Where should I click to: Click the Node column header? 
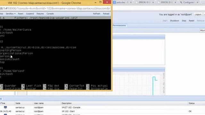24,103
